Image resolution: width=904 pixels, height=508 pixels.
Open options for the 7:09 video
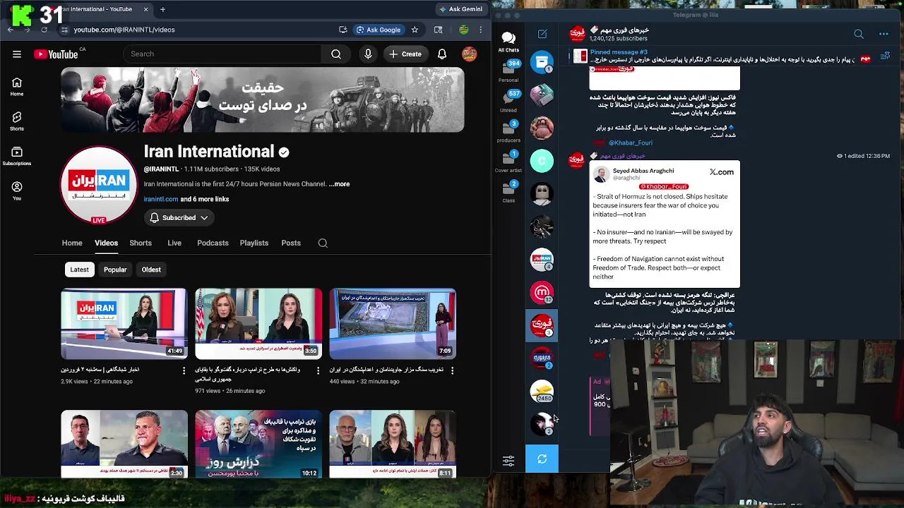(453, 370)
